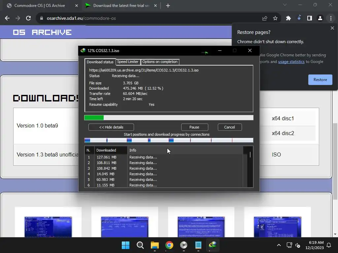338x253 pixels.
Task: Select connection row with 108.811 MB
Action: (164, 163)
